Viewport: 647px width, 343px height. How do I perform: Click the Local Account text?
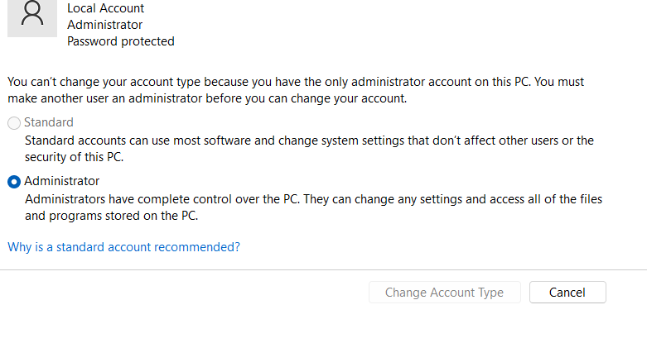pyautogui.click(x=106, y=8)
